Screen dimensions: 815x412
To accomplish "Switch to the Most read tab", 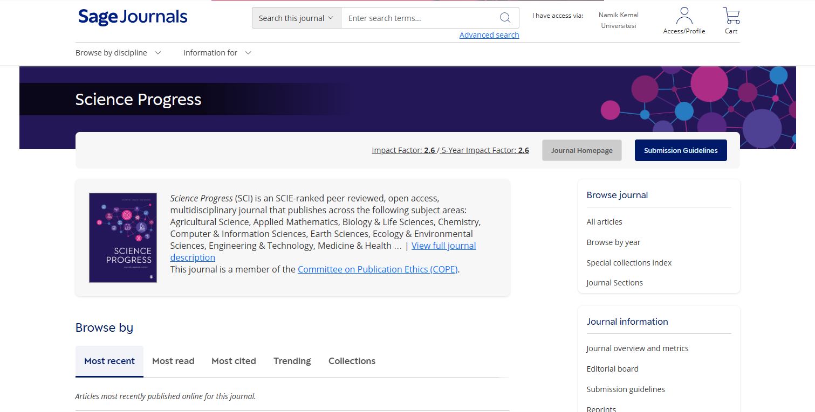I will [x=173, y=361].
